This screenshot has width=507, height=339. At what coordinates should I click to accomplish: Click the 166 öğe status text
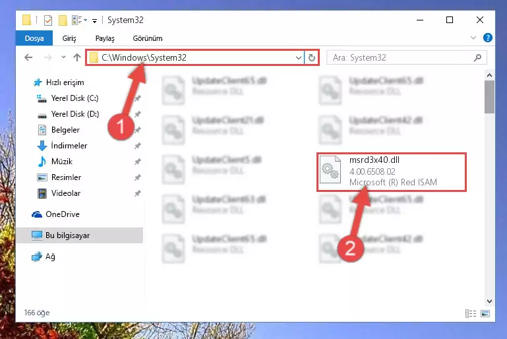(37, 313)
